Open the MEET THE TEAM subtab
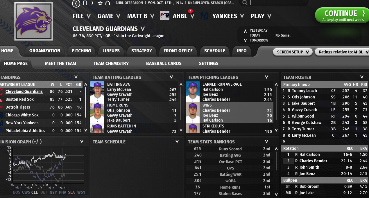 pos(60,64)
